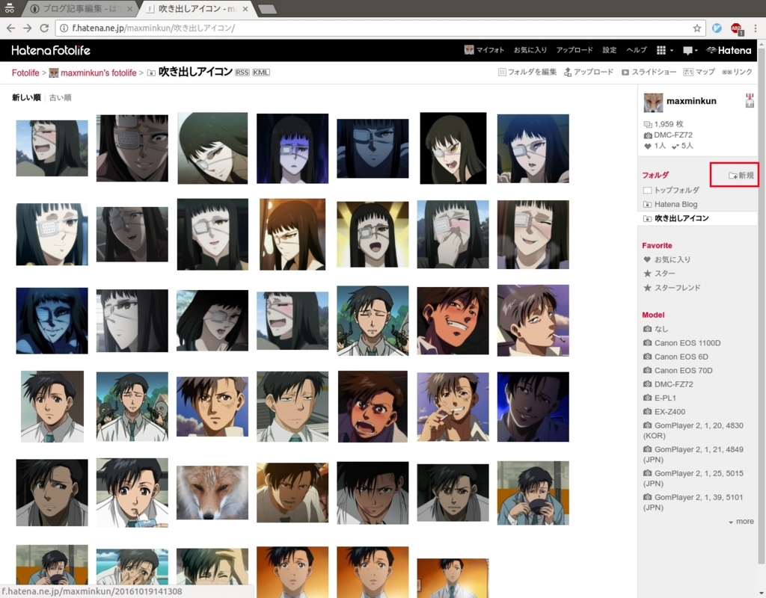Open マップ view
The height and width of the screenshot is (598, 766).
(699, 72)
